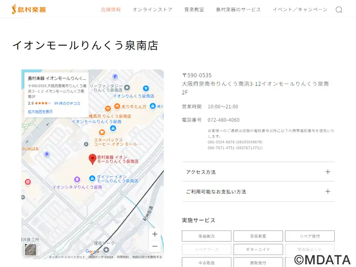Select the スターバックス coffee marker
The image size is (356, 267).
[x=102, y=132]
